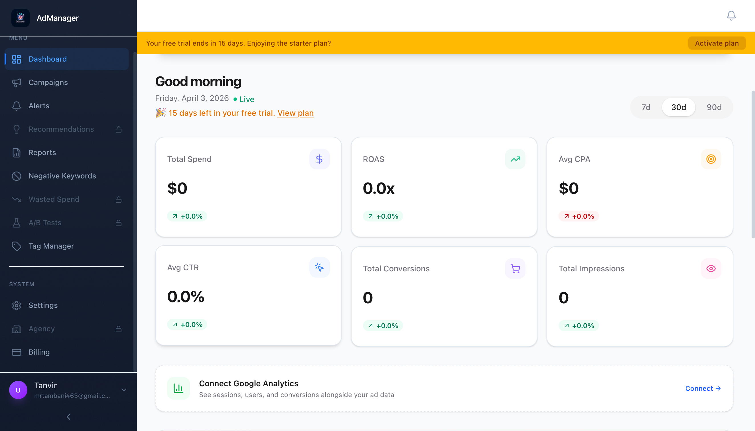Open Campaigns in the sidebar
Viewport: 755px width, 431px height.
click(48, 82)
